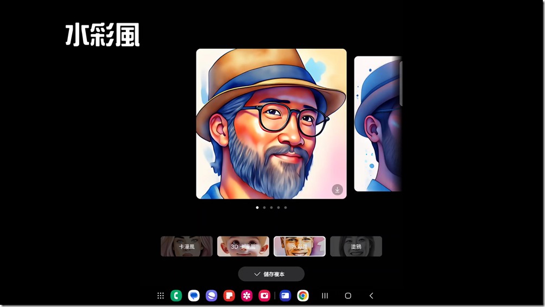Pick the 塗鴉 sketch style
This screenshot has width=545, height=307.
tap(356, 246)
